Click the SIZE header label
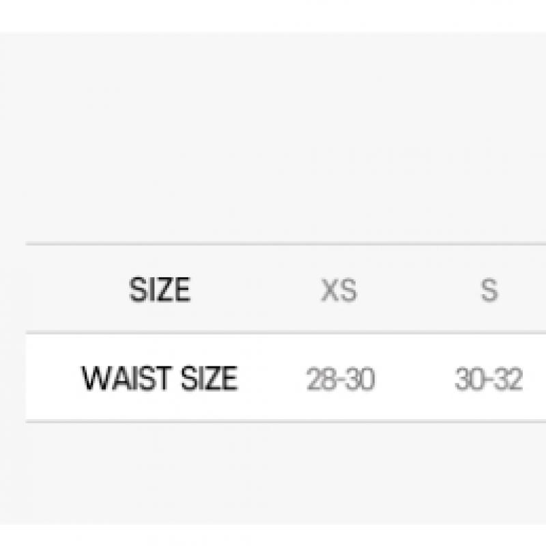 point(160,290)
